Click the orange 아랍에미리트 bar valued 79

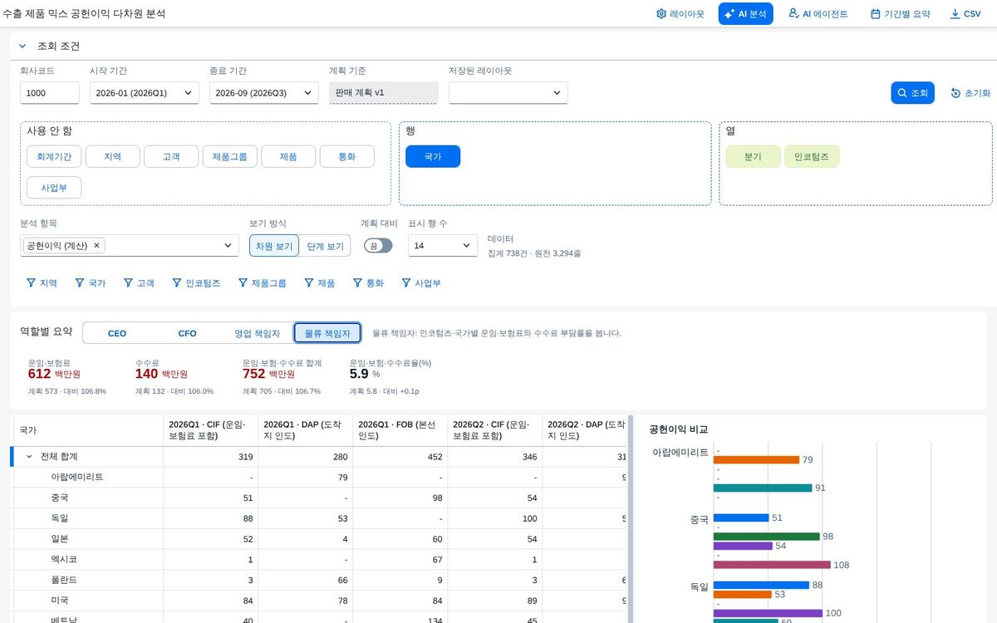click(x=756, y=459)
